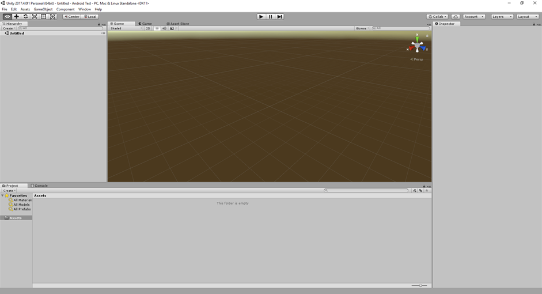The width and height of the screenshot is (542, 294).
Task: Select the Scale tool
Action: tap(35, 17)
